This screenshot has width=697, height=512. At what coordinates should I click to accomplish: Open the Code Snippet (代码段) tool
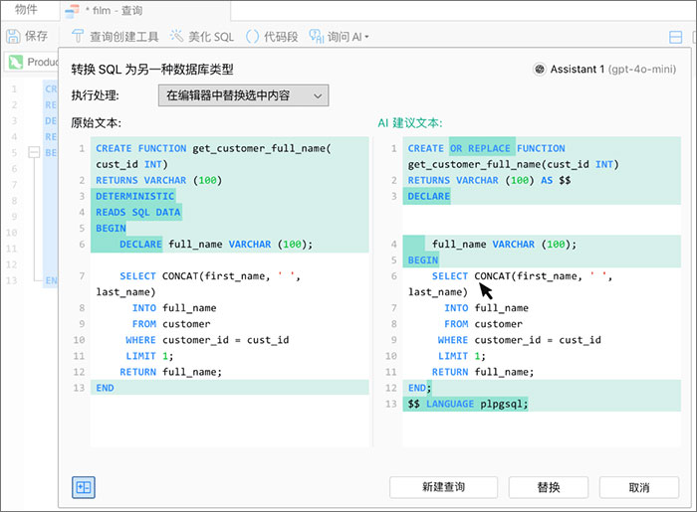point(272,37)
